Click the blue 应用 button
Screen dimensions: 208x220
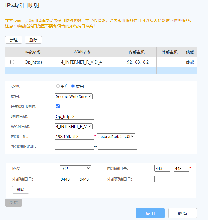pos(150,213)
